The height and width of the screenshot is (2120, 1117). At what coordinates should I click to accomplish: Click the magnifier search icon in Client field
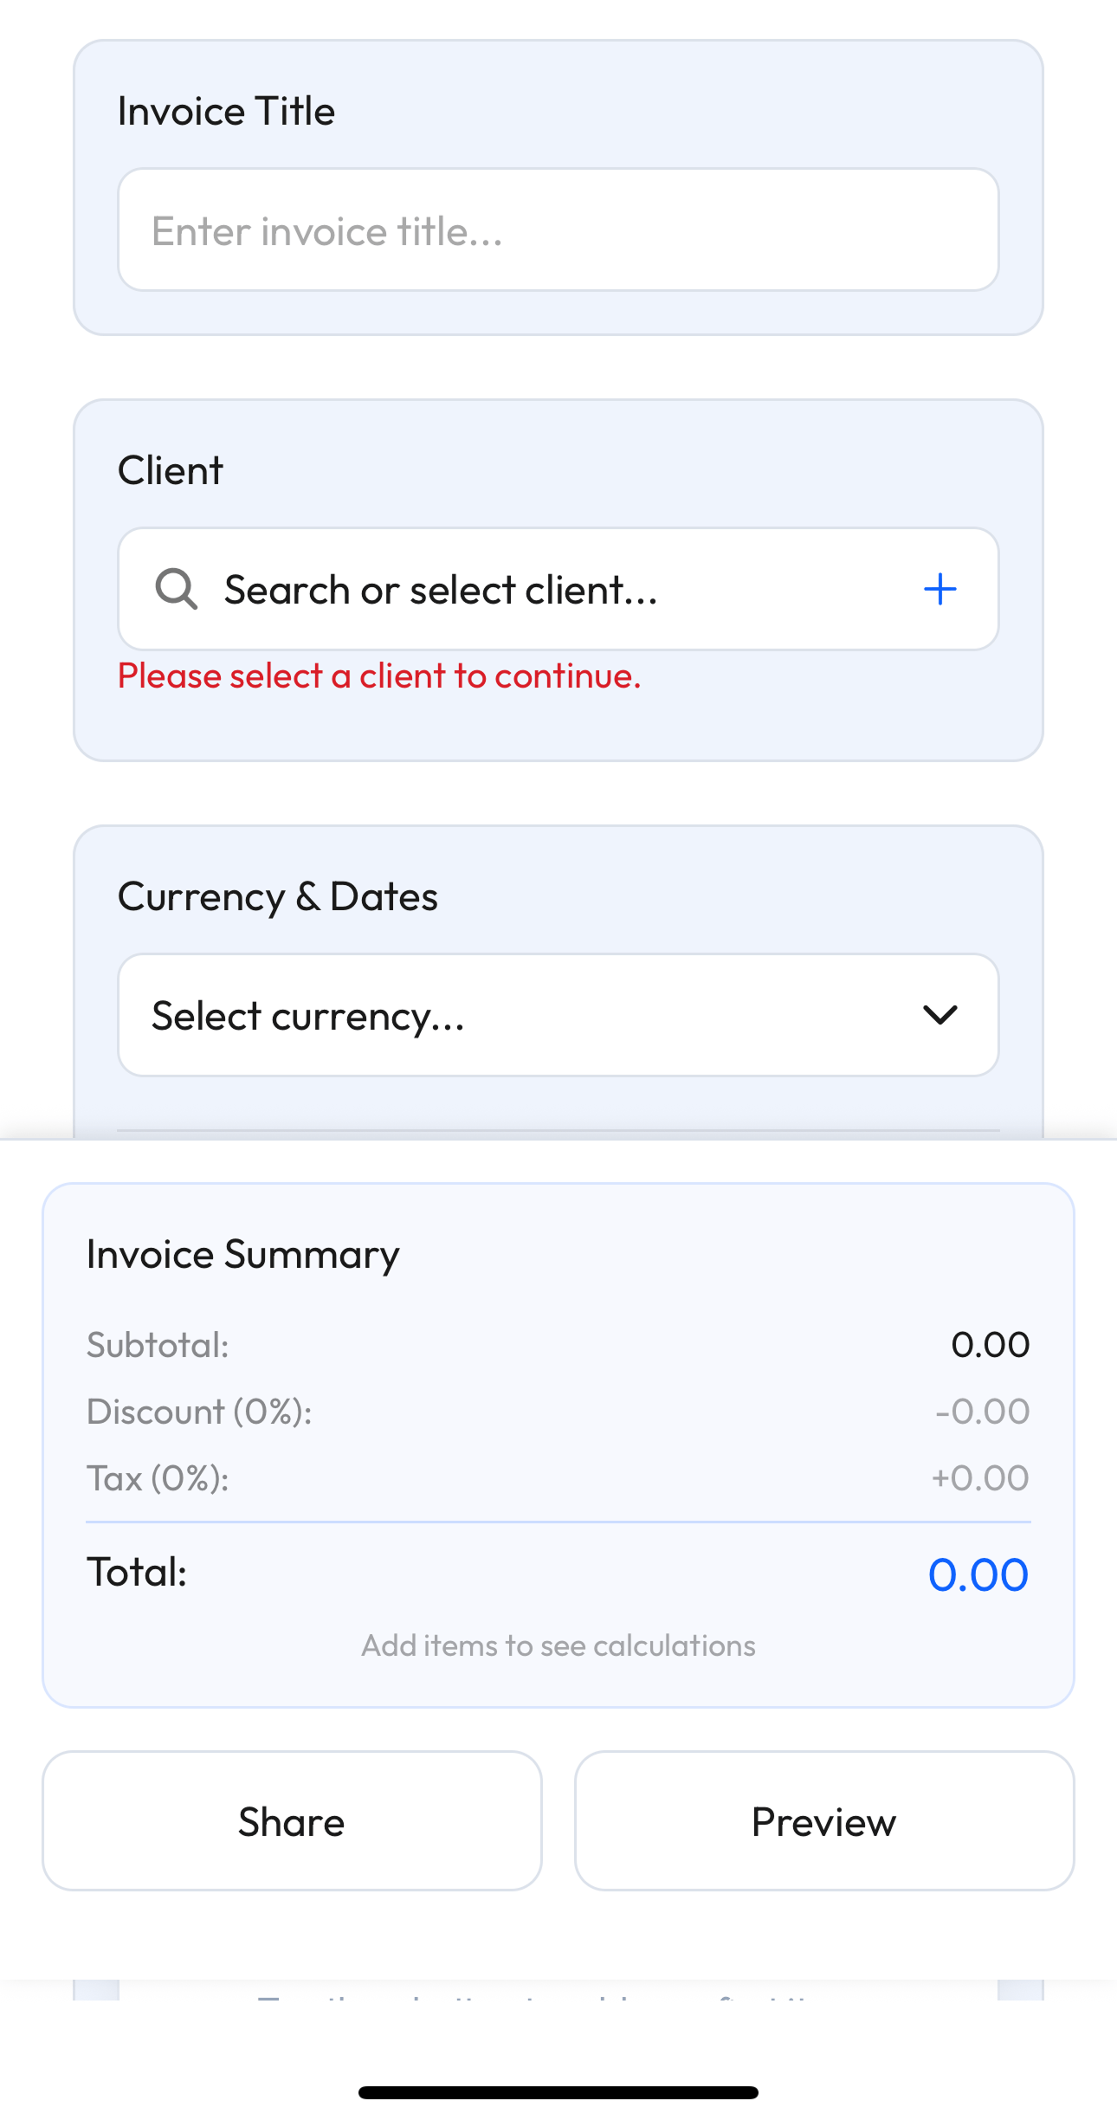(176, 590)
